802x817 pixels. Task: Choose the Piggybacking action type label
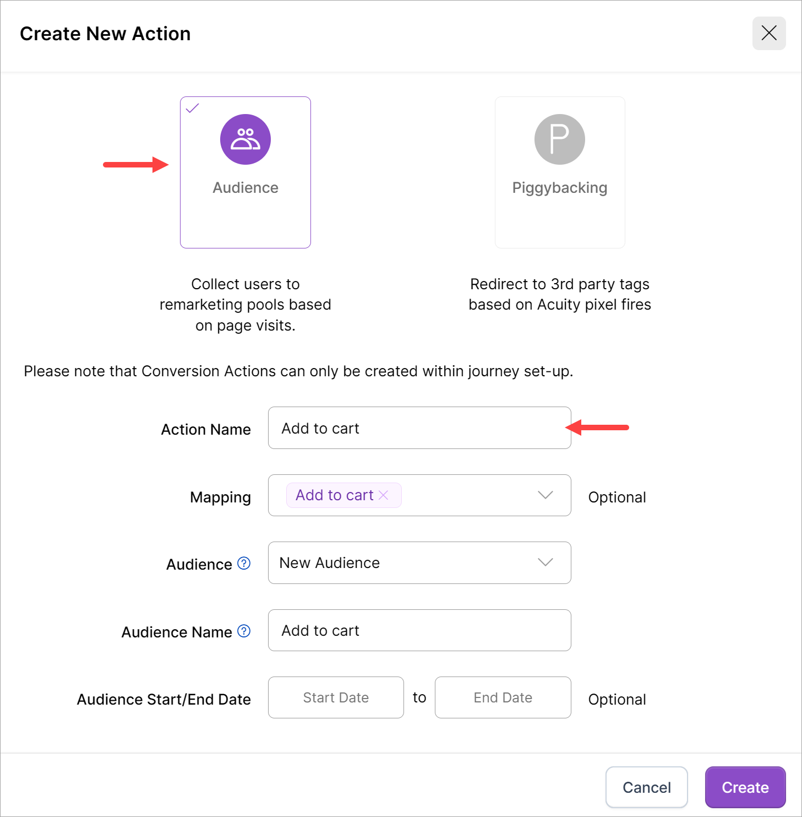(x=559, y=188)
